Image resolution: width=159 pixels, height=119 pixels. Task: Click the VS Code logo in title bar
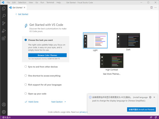click(x=3, y=2)
